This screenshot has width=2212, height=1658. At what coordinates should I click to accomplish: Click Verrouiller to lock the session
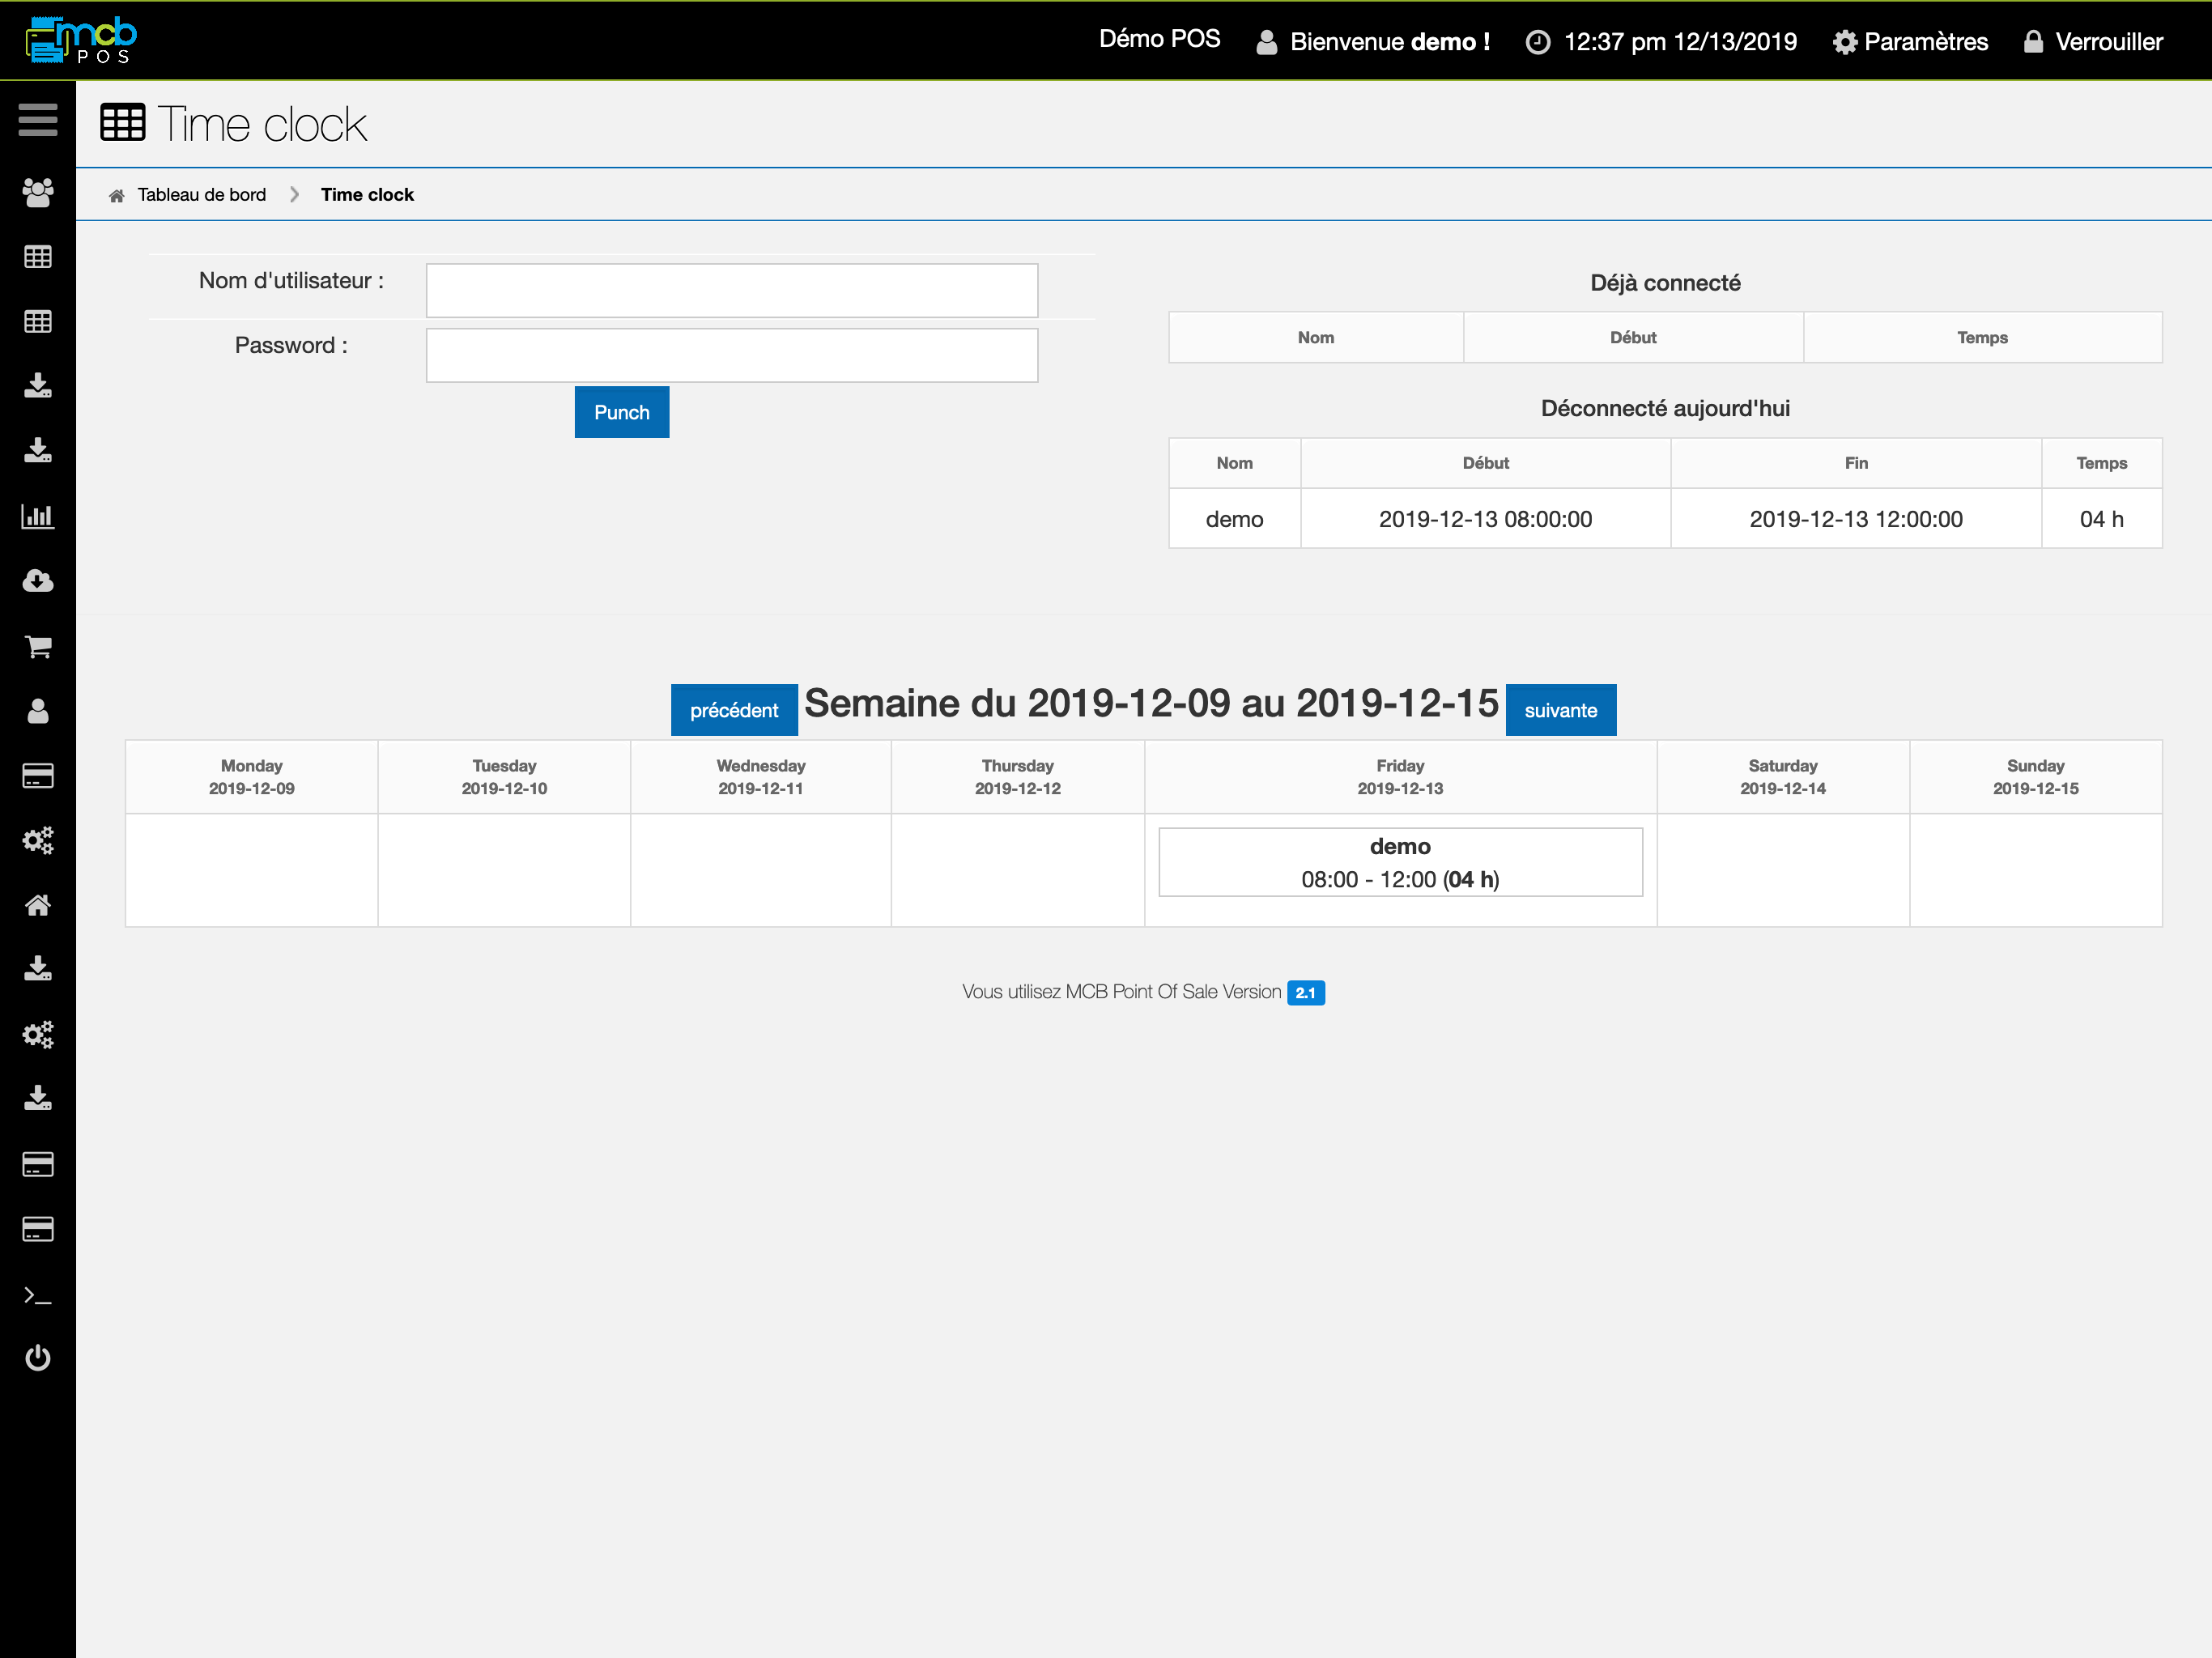[2093, 42]
